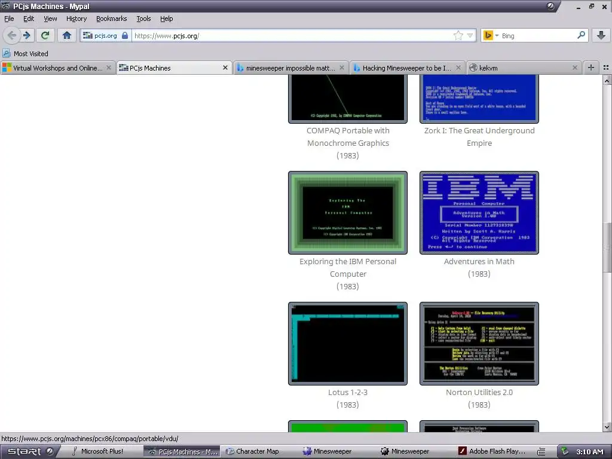Reload the page with the refresh icon
Screen dimensions: 612x459
coord(45,35)
